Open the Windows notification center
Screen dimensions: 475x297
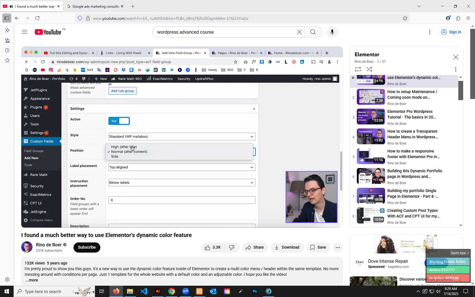[466, 291]
